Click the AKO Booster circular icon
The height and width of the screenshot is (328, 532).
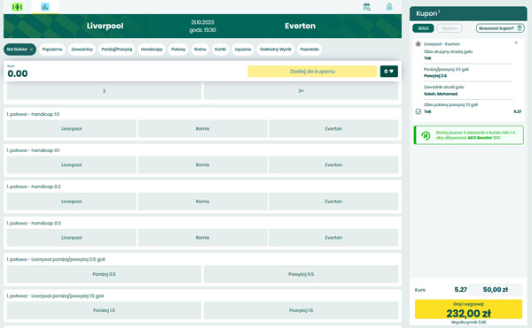(426, 135)
